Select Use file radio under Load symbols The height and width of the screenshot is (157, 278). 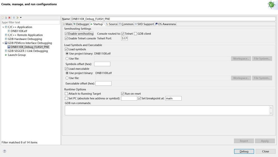[67, 59]
